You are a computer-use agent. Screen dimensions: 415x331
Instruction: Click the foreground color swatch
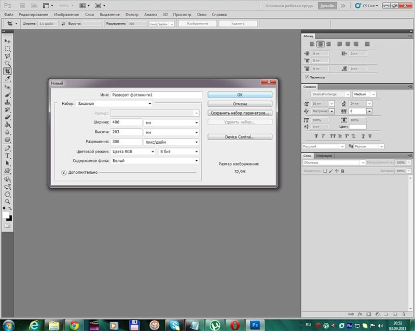pyautogui.click(x=5, y=215)
